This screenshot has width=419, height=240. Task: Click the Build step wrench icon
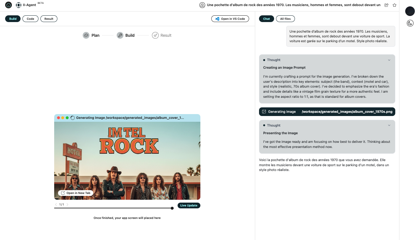click(120, 35)
